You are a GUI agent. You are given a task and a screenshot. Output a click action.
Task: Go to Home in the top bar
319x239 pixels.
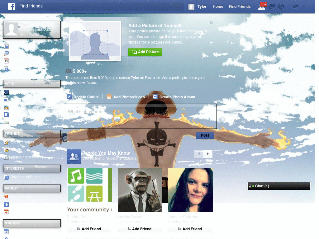click(x=218, y=7)
